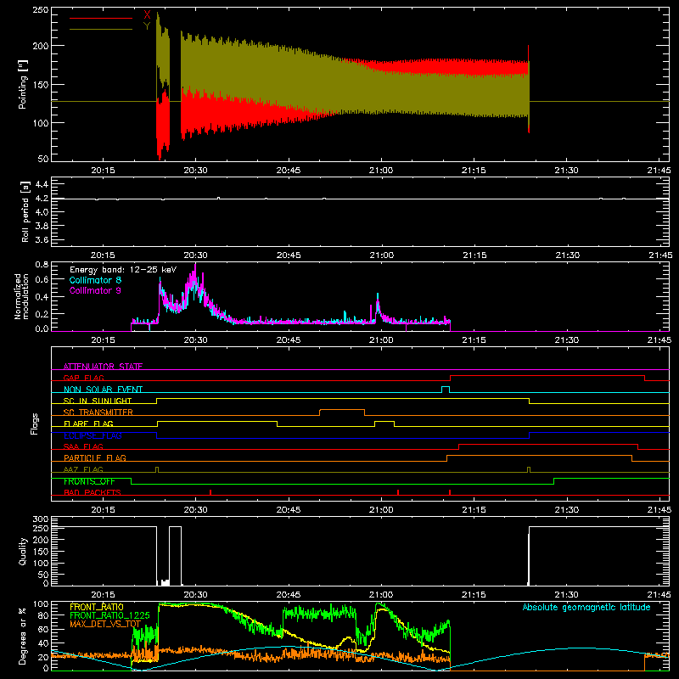
Task: Click the SAA_FLAG label
Action: click(83, 446)
